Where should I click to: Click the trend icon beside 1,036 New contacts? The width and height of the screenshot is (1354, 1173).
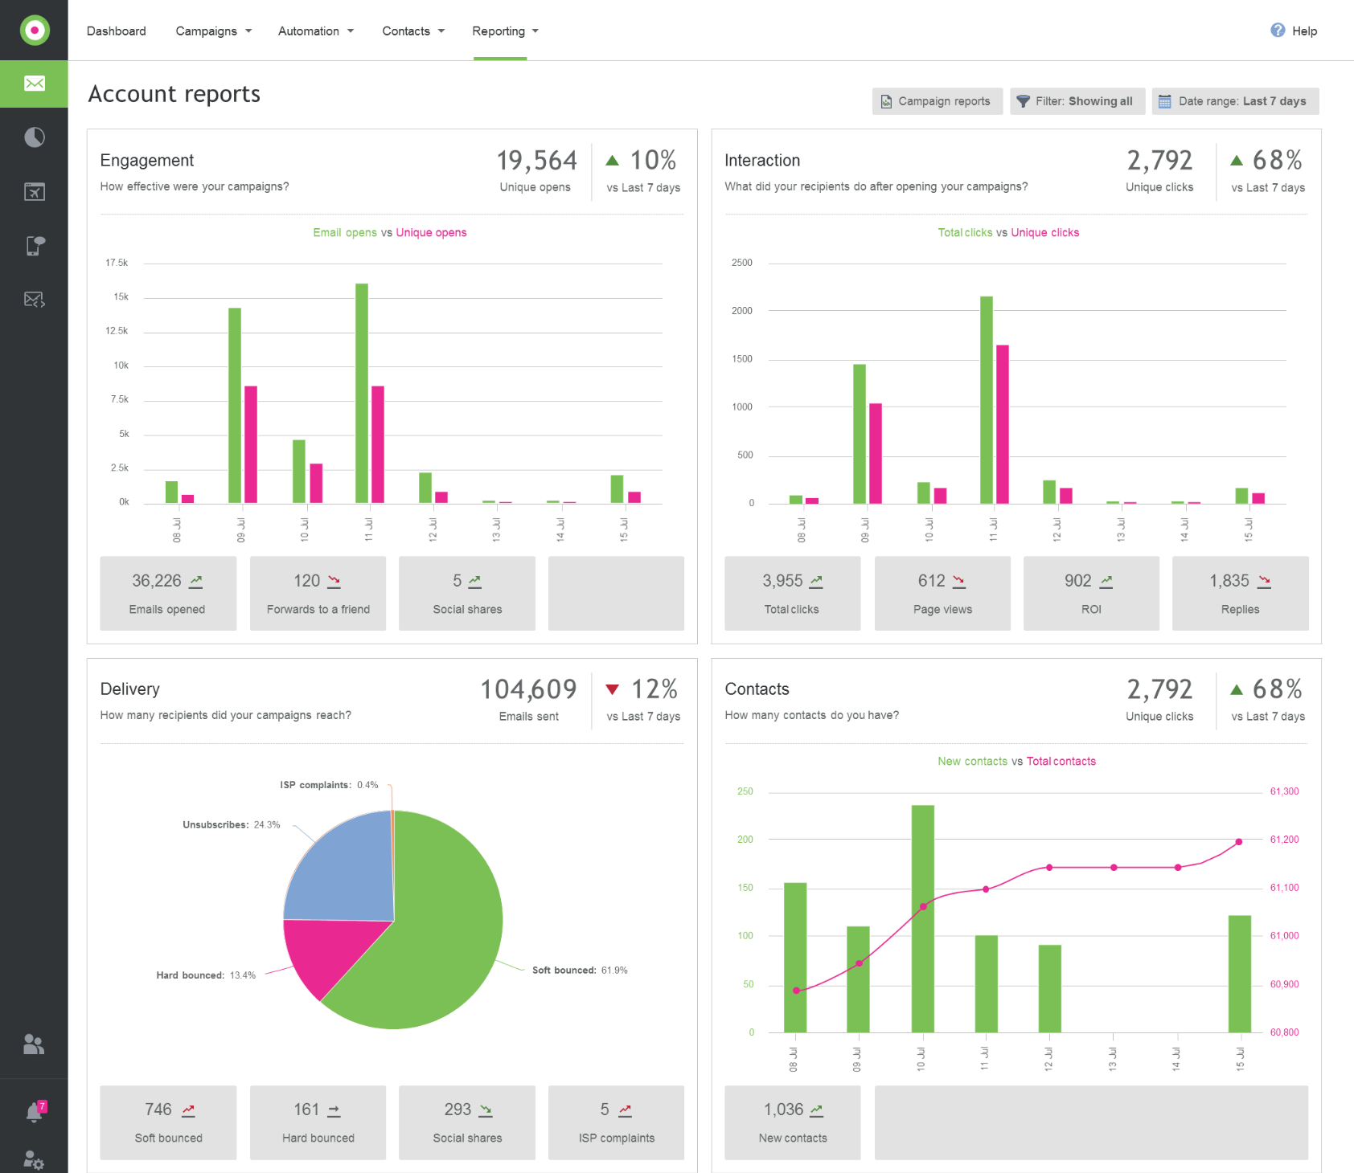pyautogui.click(x=816, y=1110)
